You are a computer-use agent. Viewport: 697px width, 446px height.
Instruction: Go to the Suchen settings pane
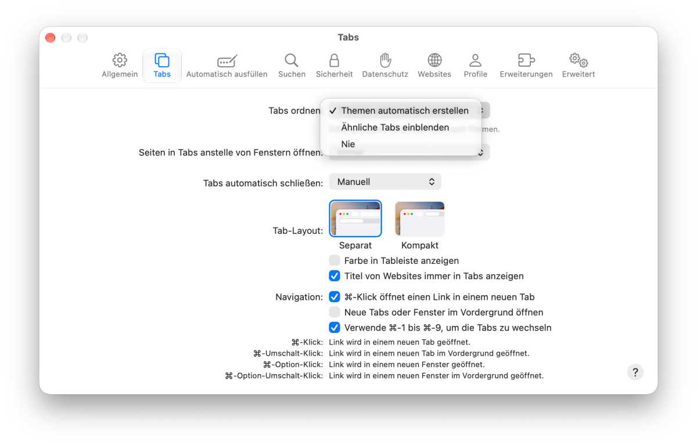click(x=292, y=66)
